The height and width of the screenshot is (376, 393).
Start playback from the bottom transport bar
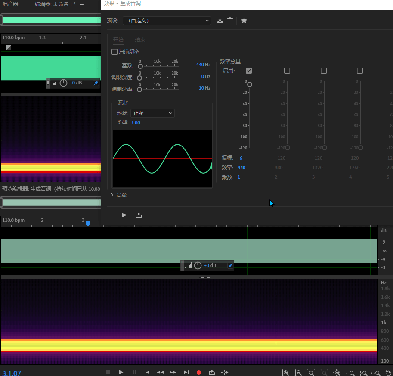[x=121, y=372]
